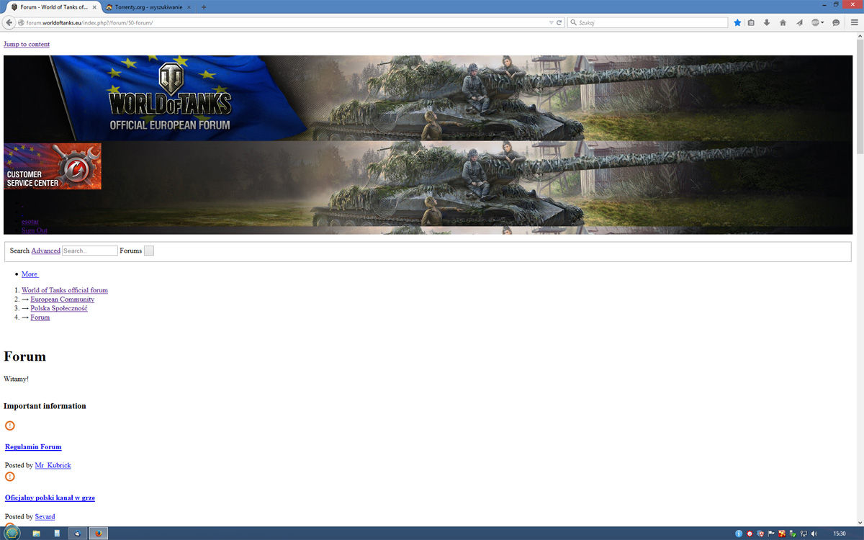The height and width of the screenshot is (540, 864).
Task: Open the Customer Service Center image
Action: [x=53, y=166]
